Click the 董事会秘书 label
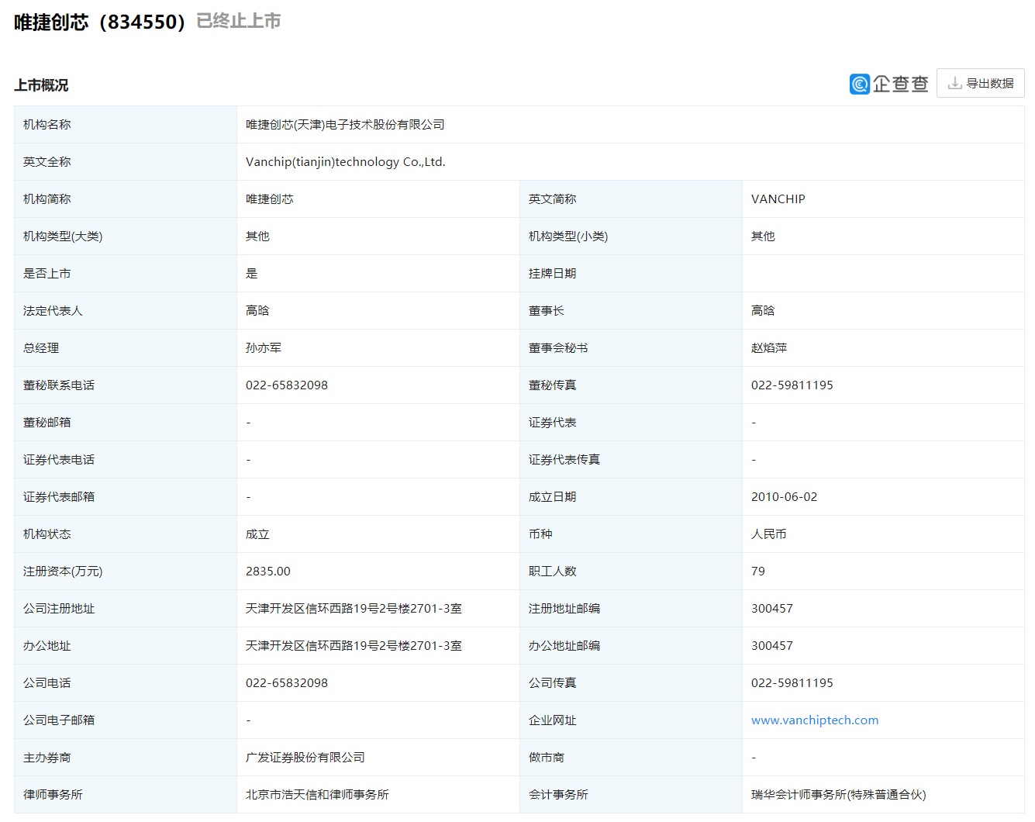The height and width of the screenshot is (822, 1035). (x=558, y=348)
